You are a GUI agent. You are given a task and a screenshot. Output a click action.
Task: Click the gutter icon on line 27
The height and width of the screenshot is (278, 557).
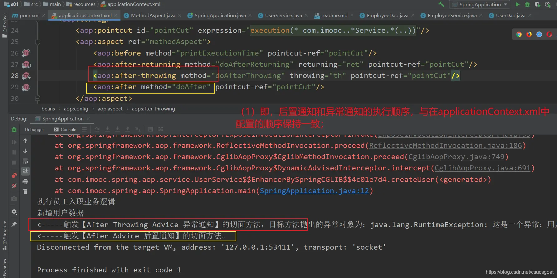pyautogui.click(x=26, y=65)
